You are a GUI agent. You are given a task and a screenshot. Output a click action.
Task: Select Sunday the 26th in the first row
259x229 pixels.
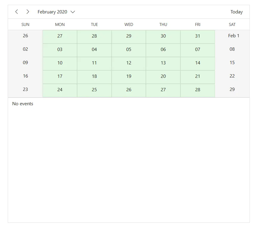(x=25, y=37)
